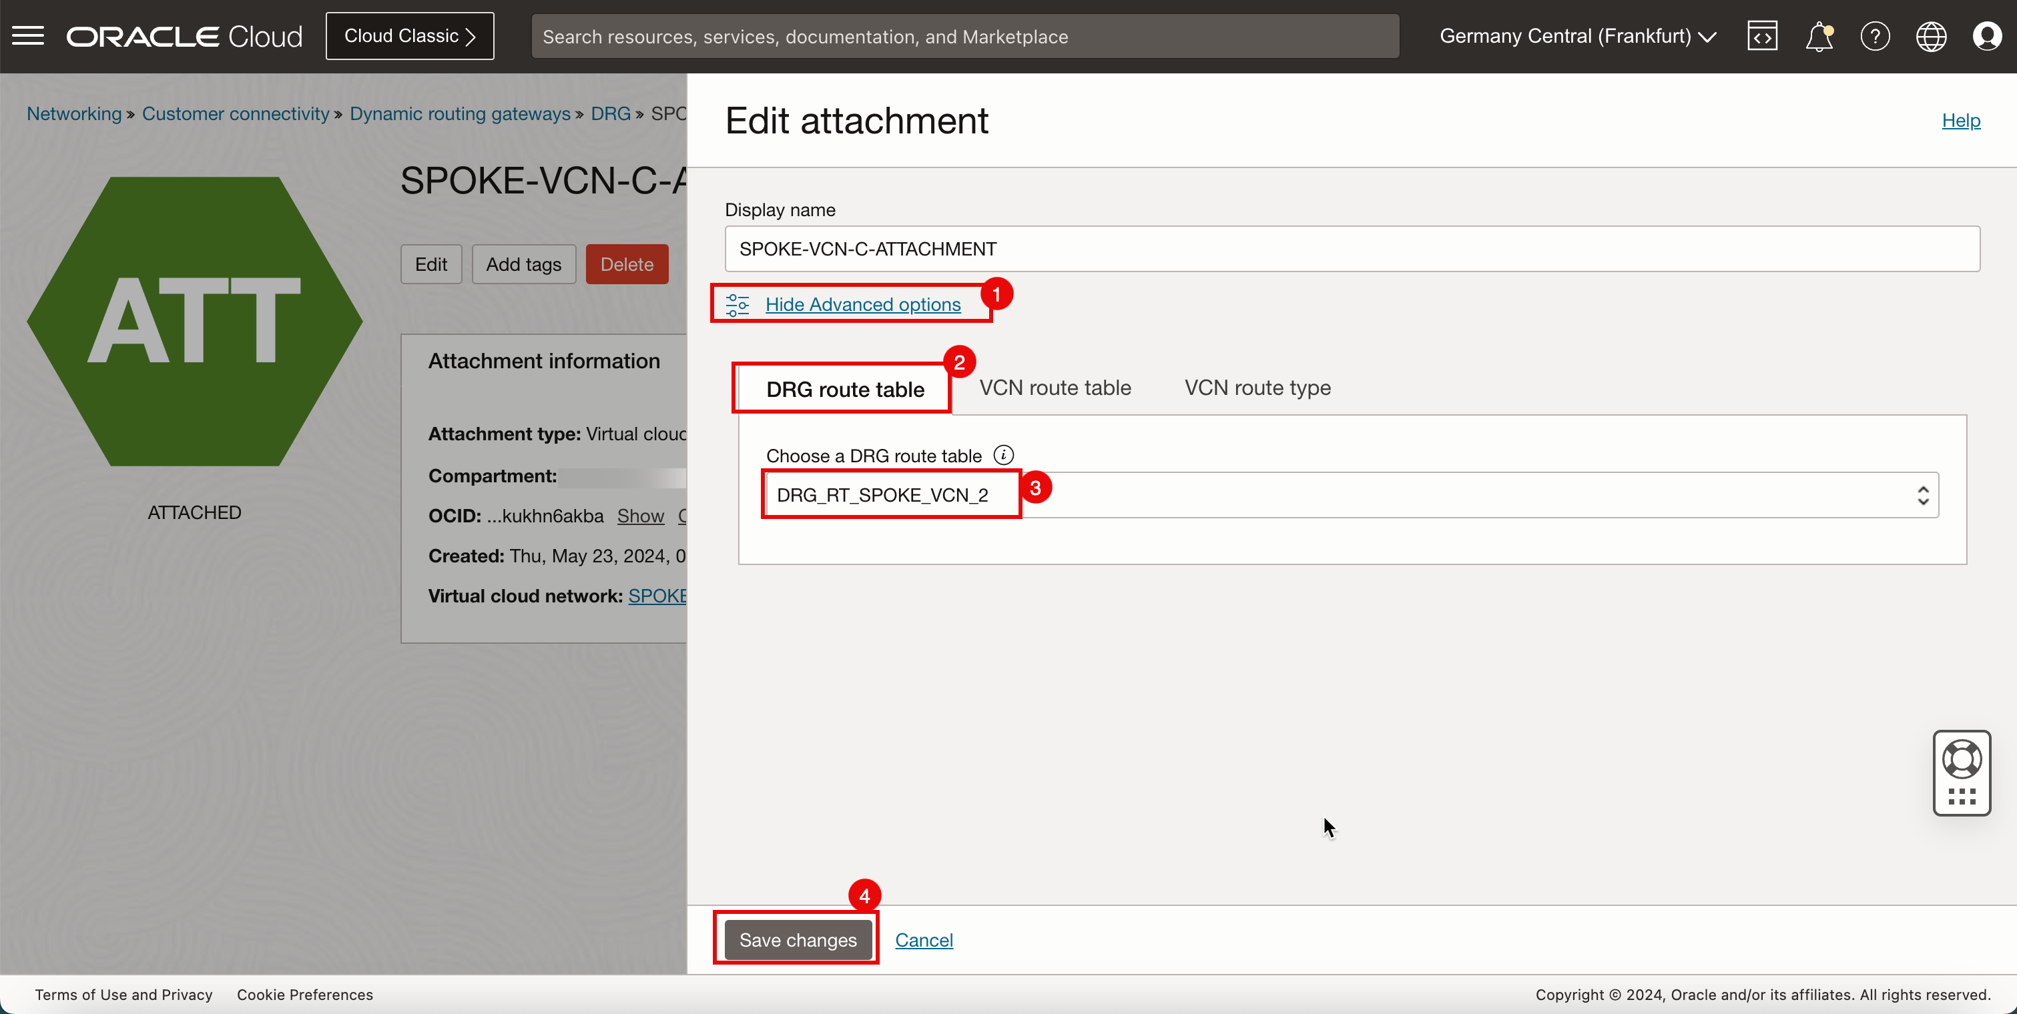Image resolution: width=2017 pixels, height=1014 pixels.
Task: Click the Cancel button
Action: pos(925,940)
